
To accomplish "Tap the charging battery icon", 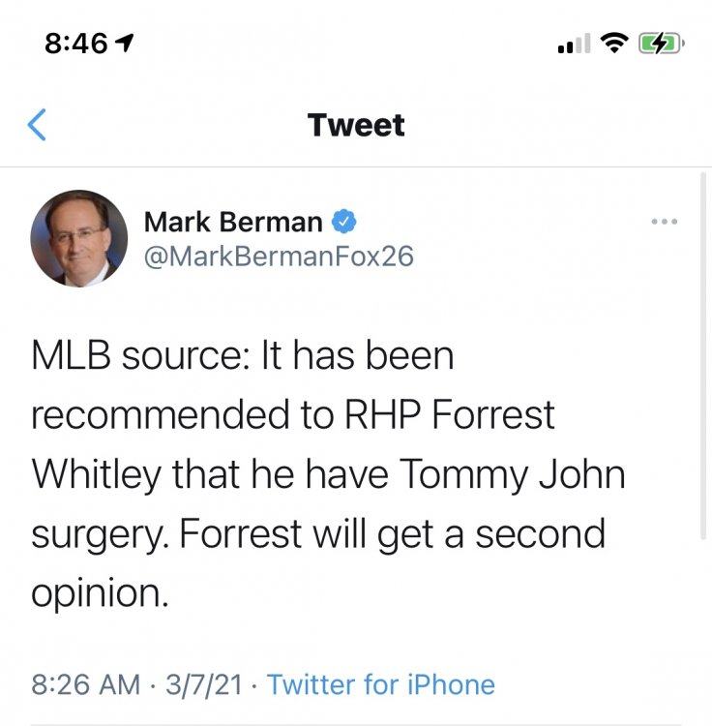I will click(662, 45).
